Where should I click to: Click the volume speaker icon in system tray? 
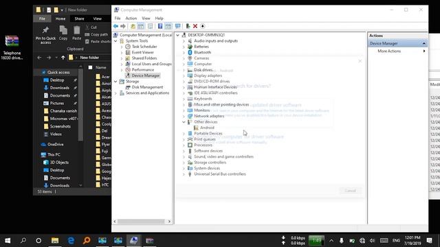point(372,241)
